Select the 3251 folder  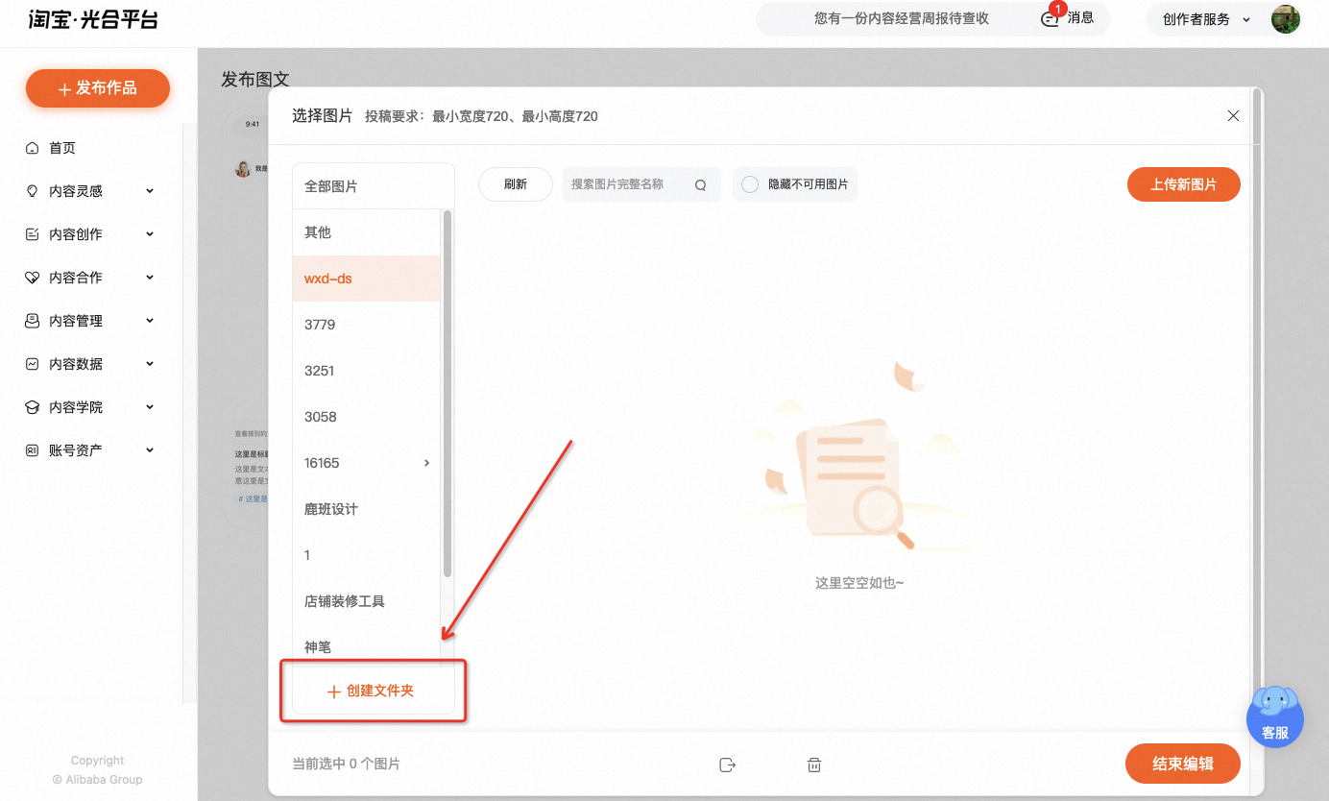tap(367, 371)
